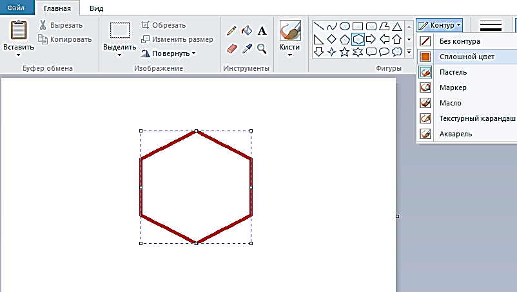Click the hexagon's top-middle selection handle
The width and height of the screenshot is (517, 292).
tap(196, 131)
